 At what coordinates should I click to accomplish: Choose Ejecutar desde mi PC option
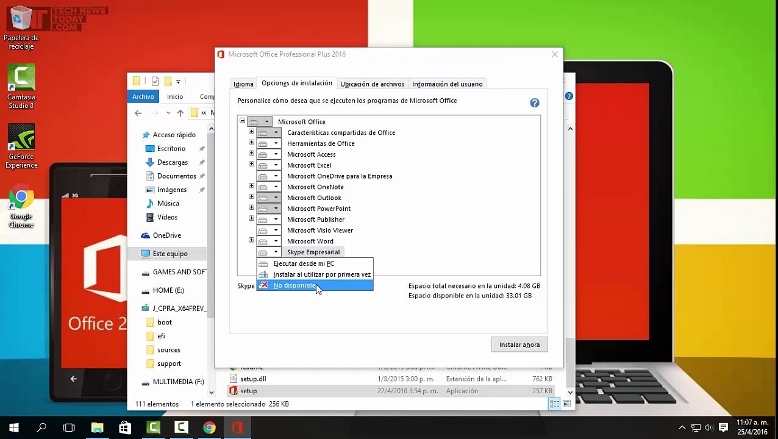tap(315, 263)
